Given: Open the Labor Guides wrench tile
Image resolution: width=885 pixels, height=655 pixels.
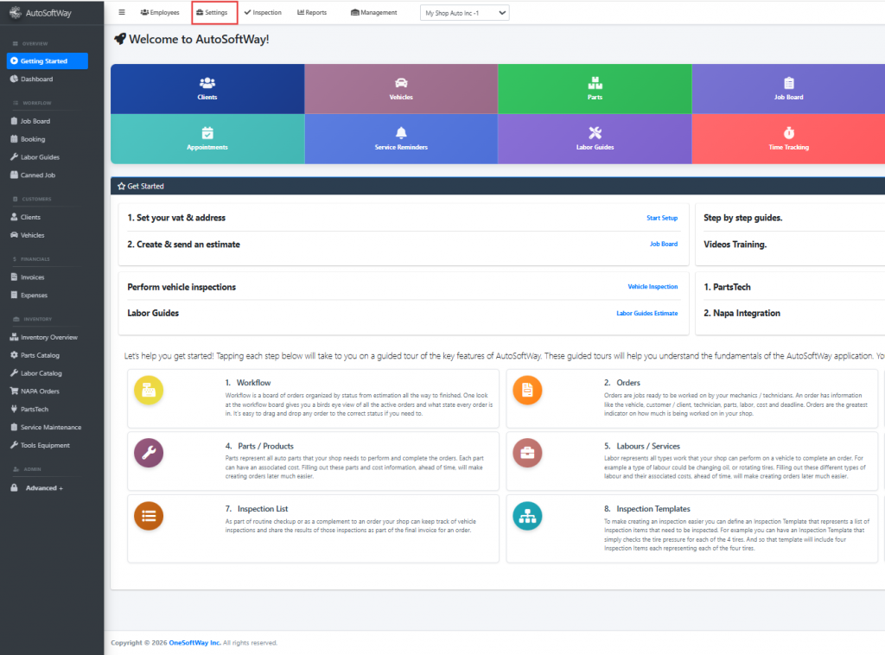Looking at the screenshot, I should (x=595, y=138).
